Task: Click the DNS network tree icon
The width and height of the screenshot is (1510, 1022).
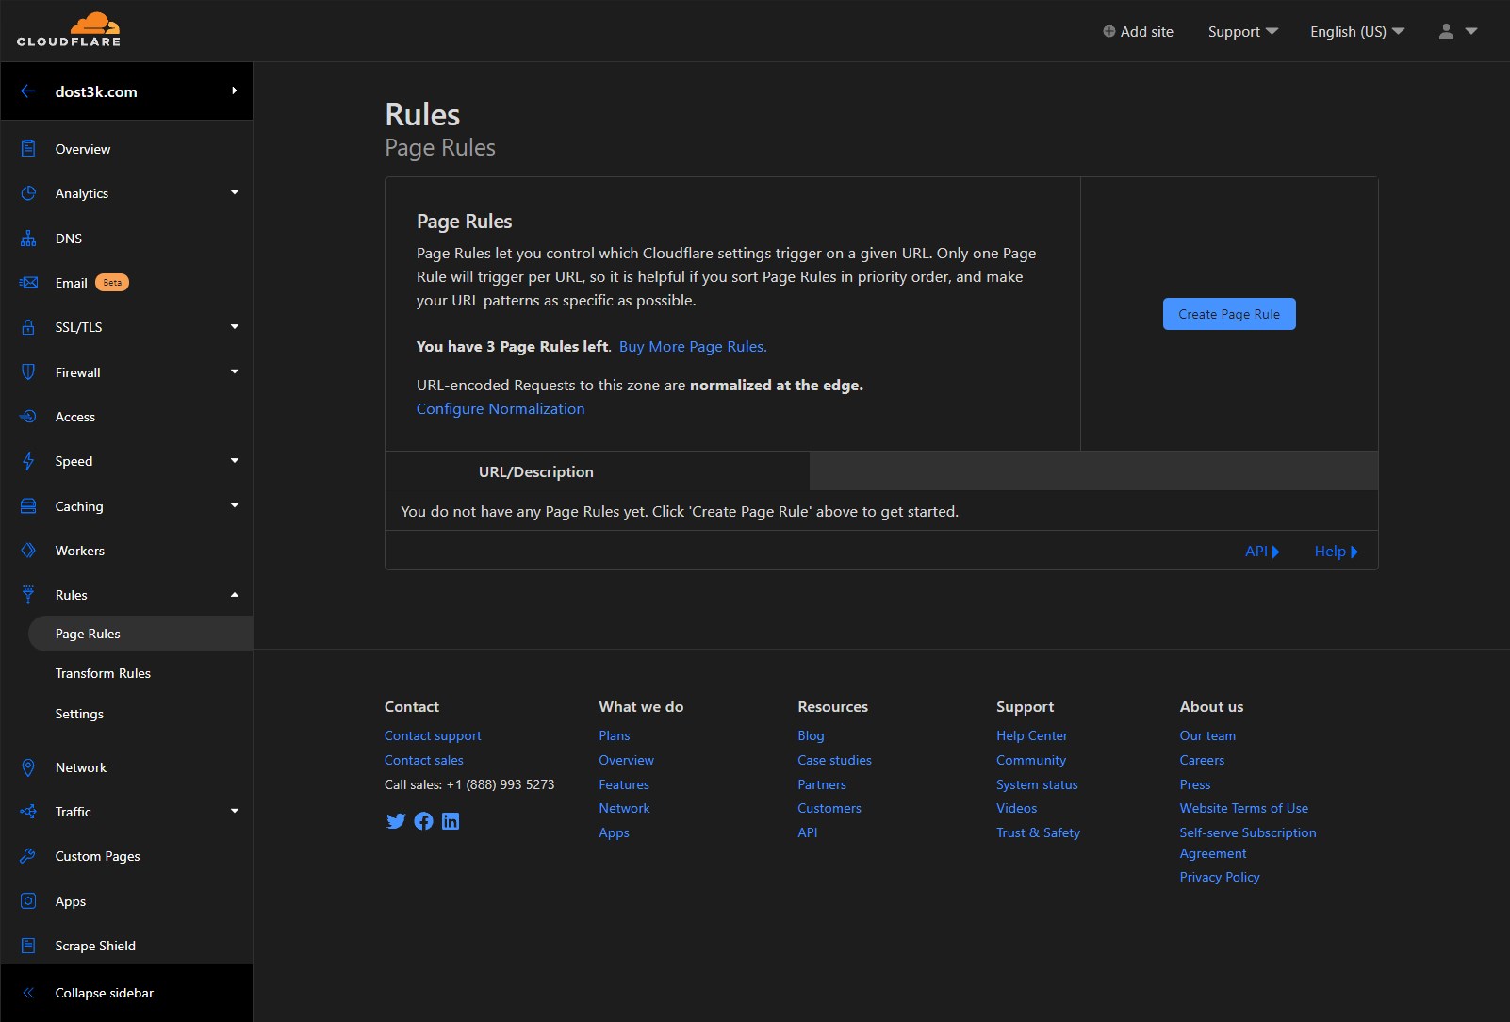Action: click(x=28, y=239)
